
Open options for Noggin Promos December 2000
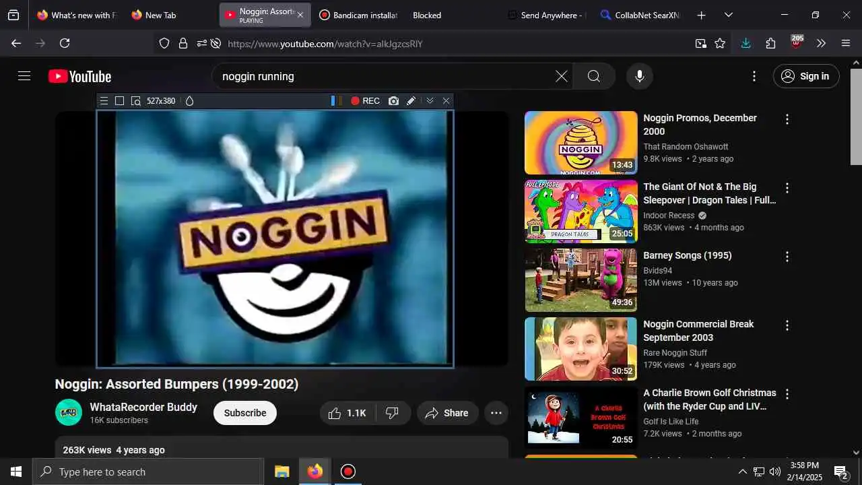click(x=787, y=119)
